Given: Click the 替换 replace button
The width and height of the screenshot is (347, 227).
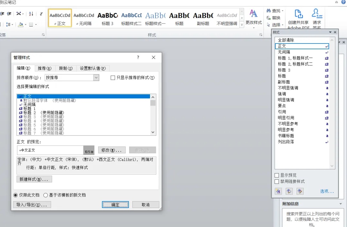Looking at the screenshot, I should pyautogui.click(x=273, y=18).
